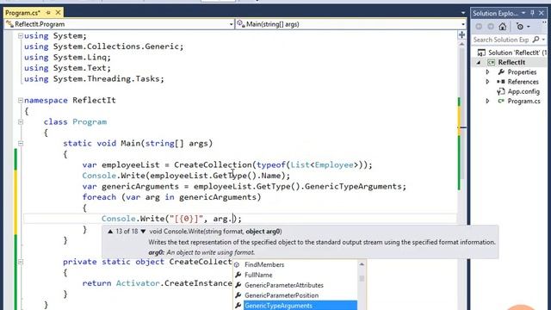551x310 pixels.
Task: Click the search magnifier in Solution Explorer
Action: pyautogui.click(x=536, y=40)
